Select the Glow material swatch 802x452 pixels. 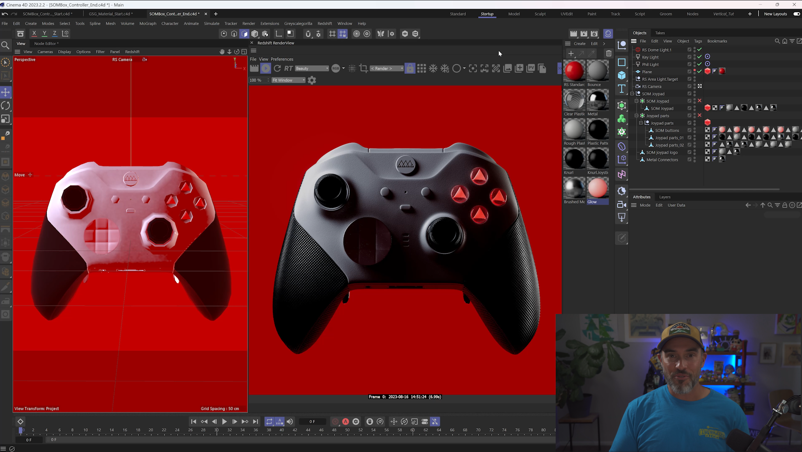tap(598, 188)
